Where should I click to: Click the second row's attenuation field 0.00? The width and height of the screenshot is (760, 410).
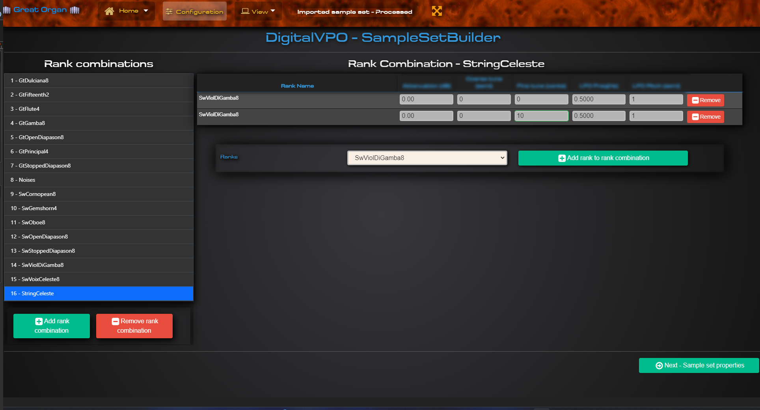coord(427,116)
